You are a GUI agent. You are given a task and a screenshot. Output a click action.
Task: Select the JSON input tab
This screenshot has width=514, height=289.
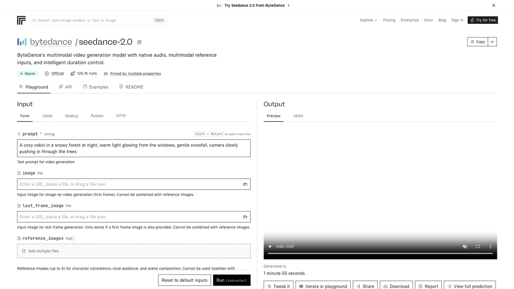(x=47, y=116)
